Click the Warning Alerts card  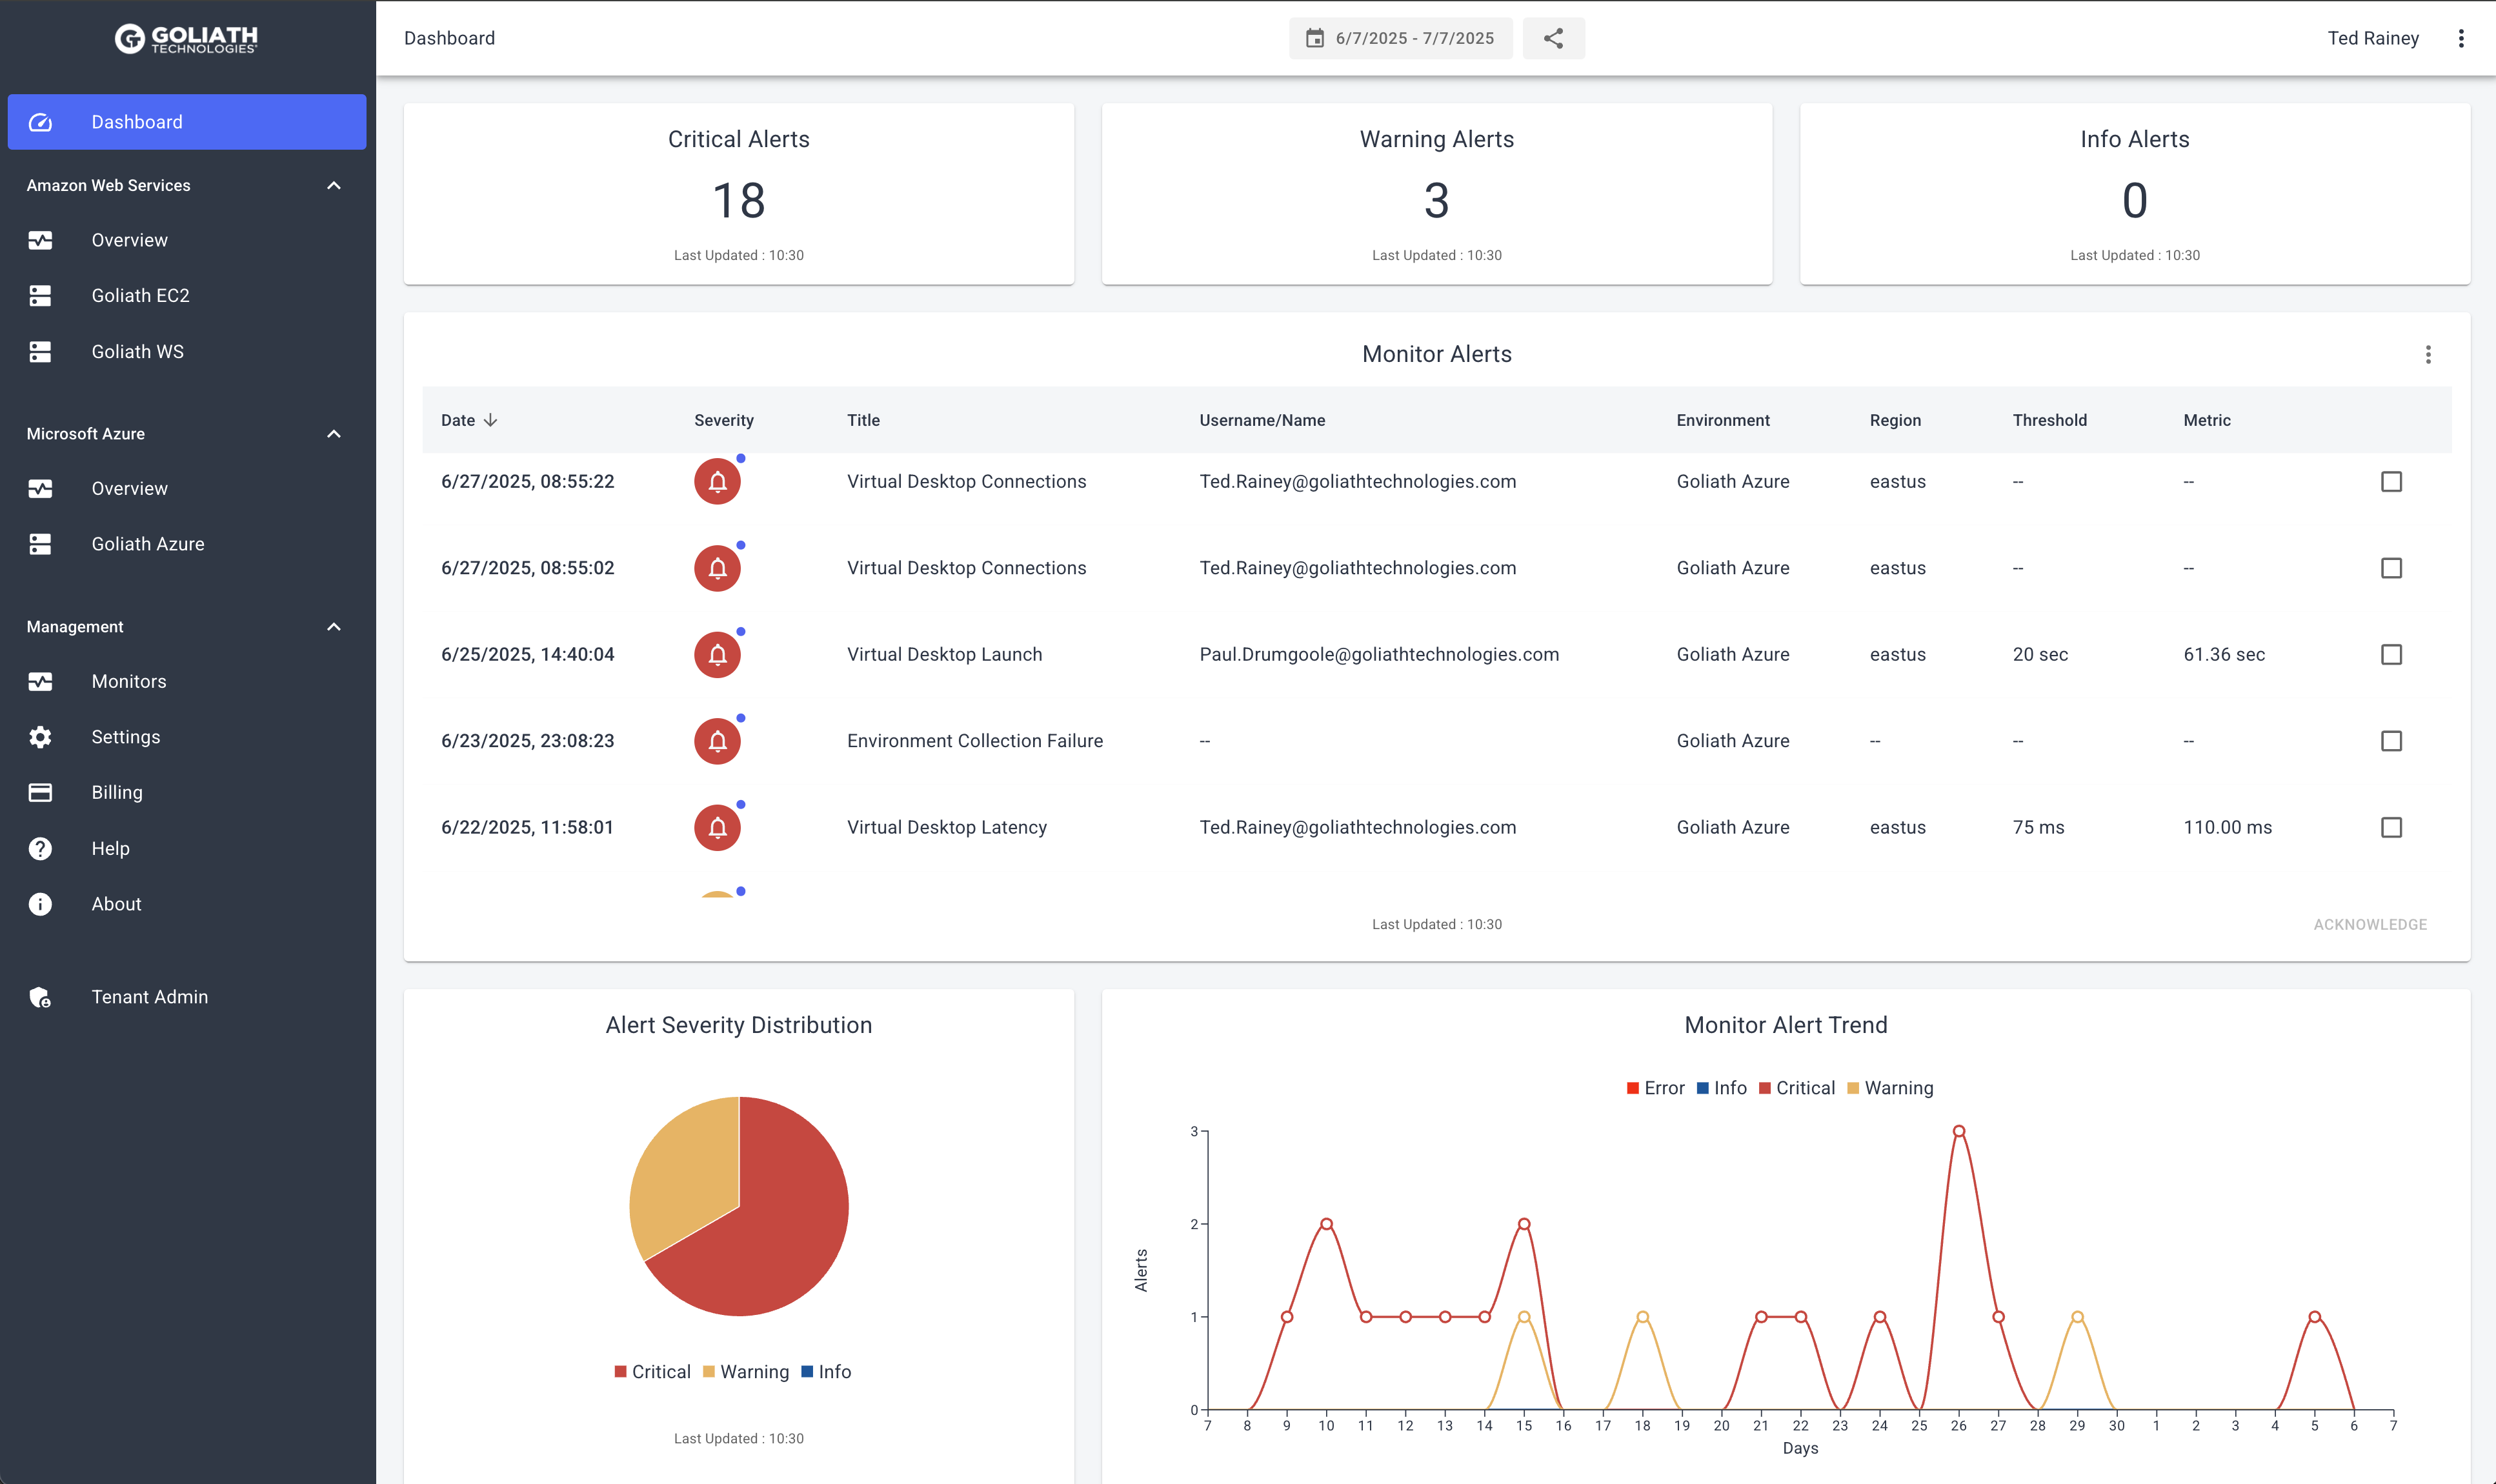click(x=1437, y=194)
